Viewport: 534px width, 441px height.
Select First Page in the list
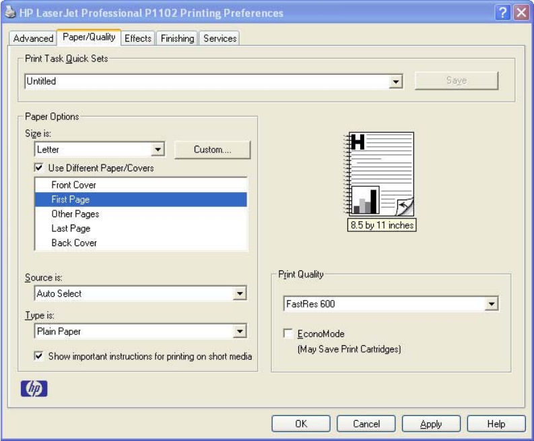point(141,199)
